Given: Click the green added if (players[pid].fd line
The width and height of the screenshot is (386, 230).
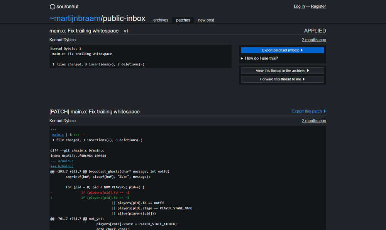Looking at the screenshot, I should pos(90,198).
